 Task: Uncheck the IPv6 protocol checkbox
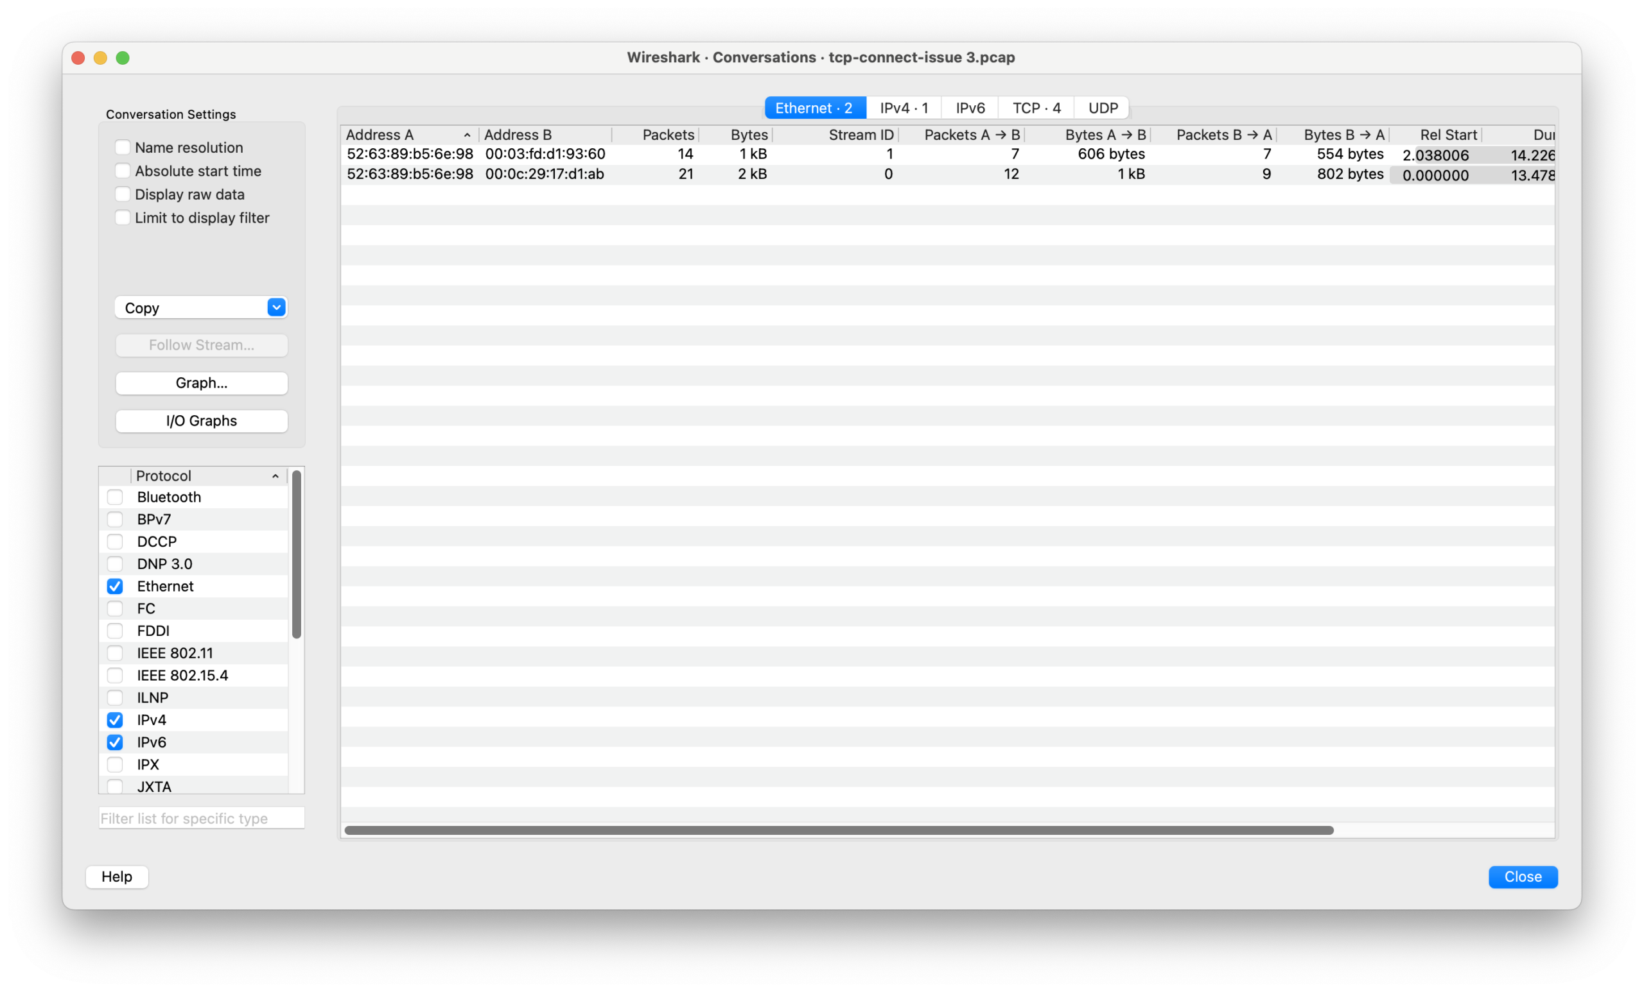click(115, 742)
